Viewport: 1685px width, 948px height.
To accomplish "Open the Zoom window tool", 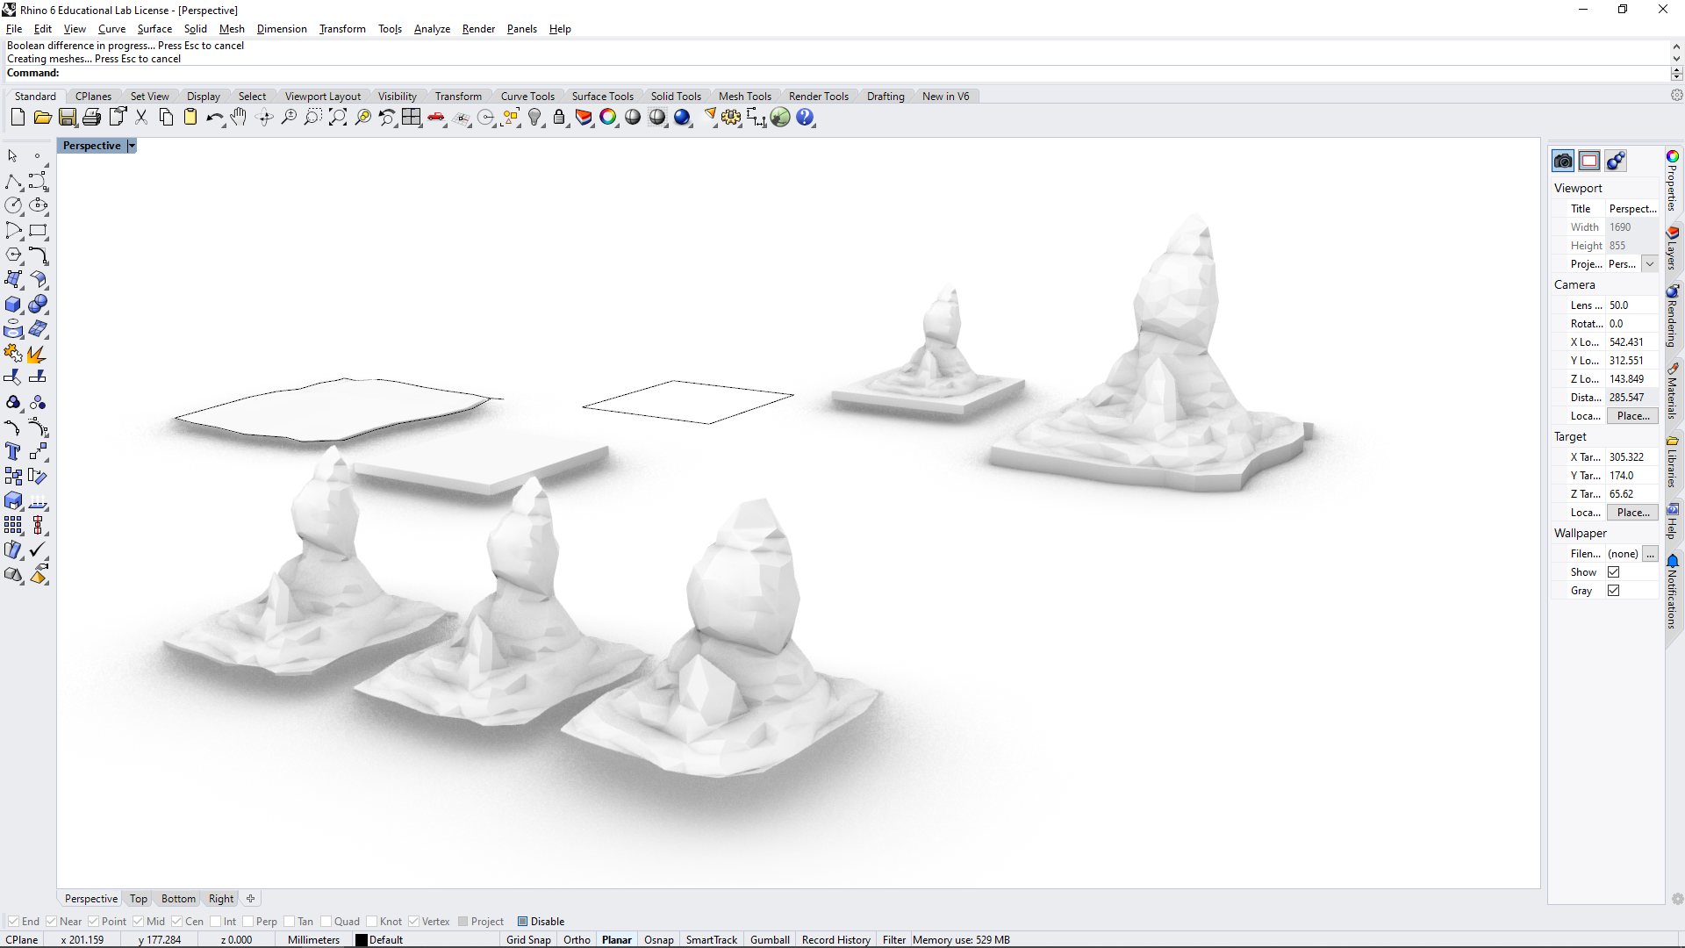I will click(313, 117).
